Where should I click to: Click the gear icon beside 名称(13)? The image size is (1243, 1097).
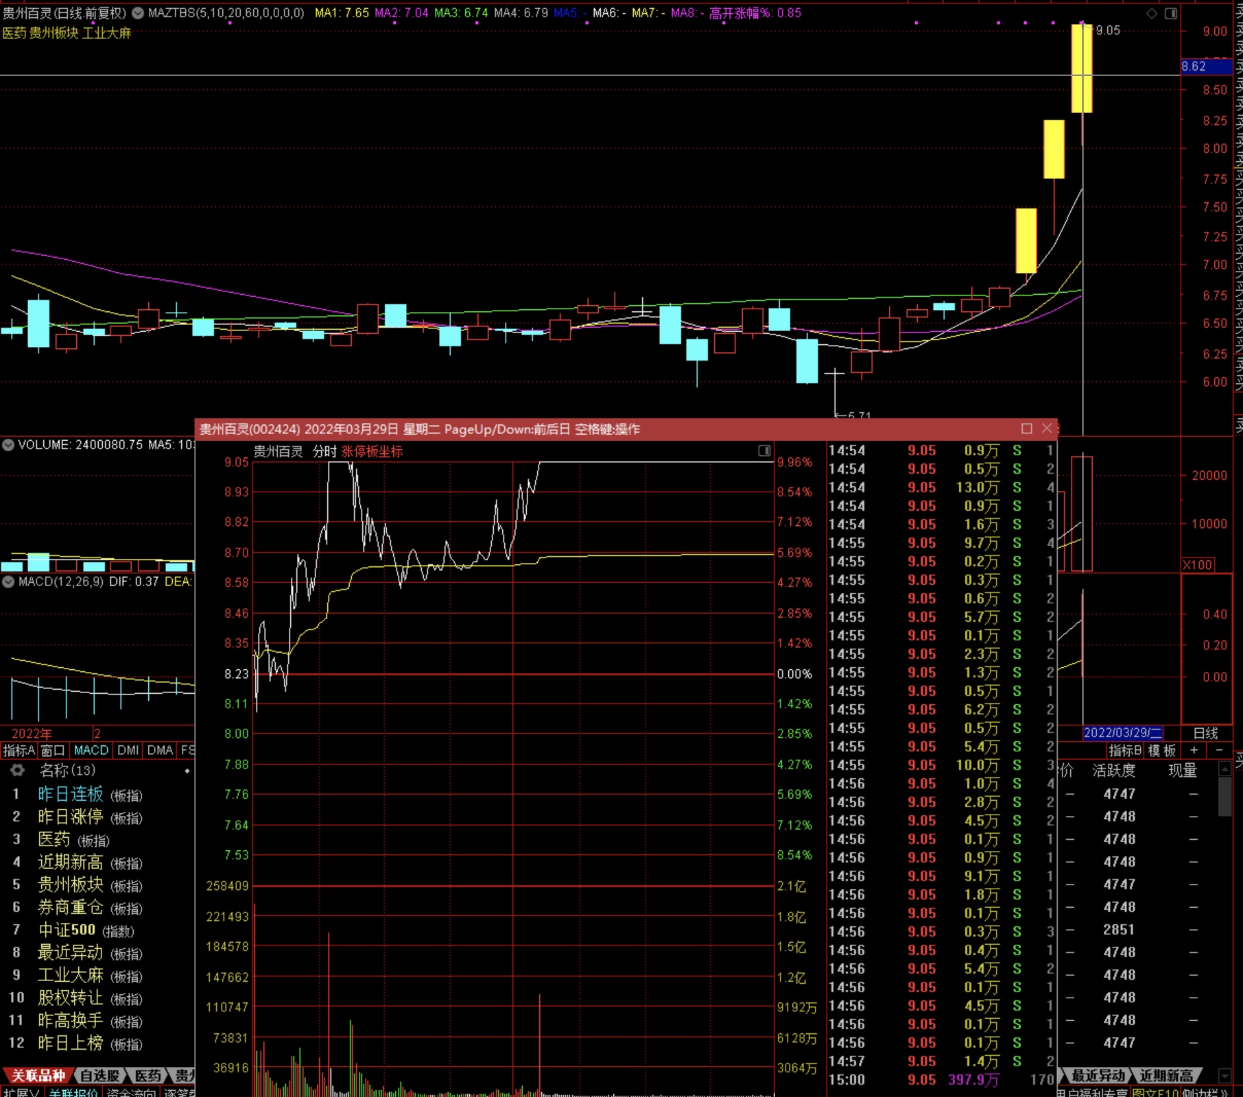coord(17,770)
